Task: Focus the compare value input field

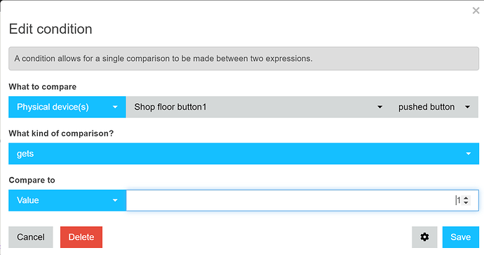Action: coord(302,200)
